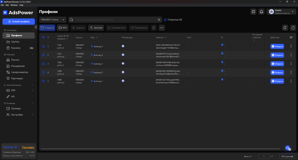This screenshot has width=298, height=160.
Task: Open the Help menu
Action: click(x=21, y=5)
